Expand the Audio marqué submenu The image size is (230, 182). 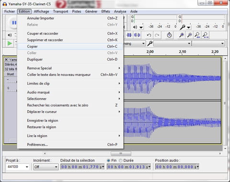pos(70,92)
